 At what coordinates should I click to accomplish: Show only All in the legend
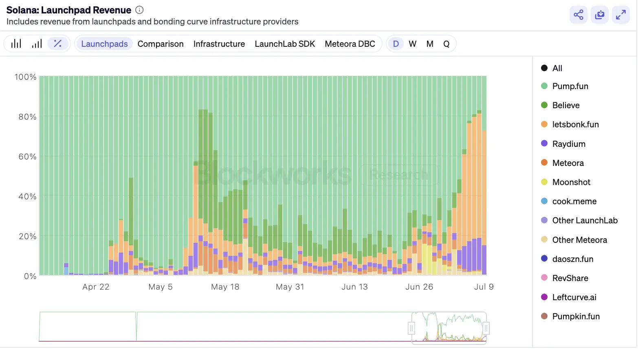tap(557, 68)
